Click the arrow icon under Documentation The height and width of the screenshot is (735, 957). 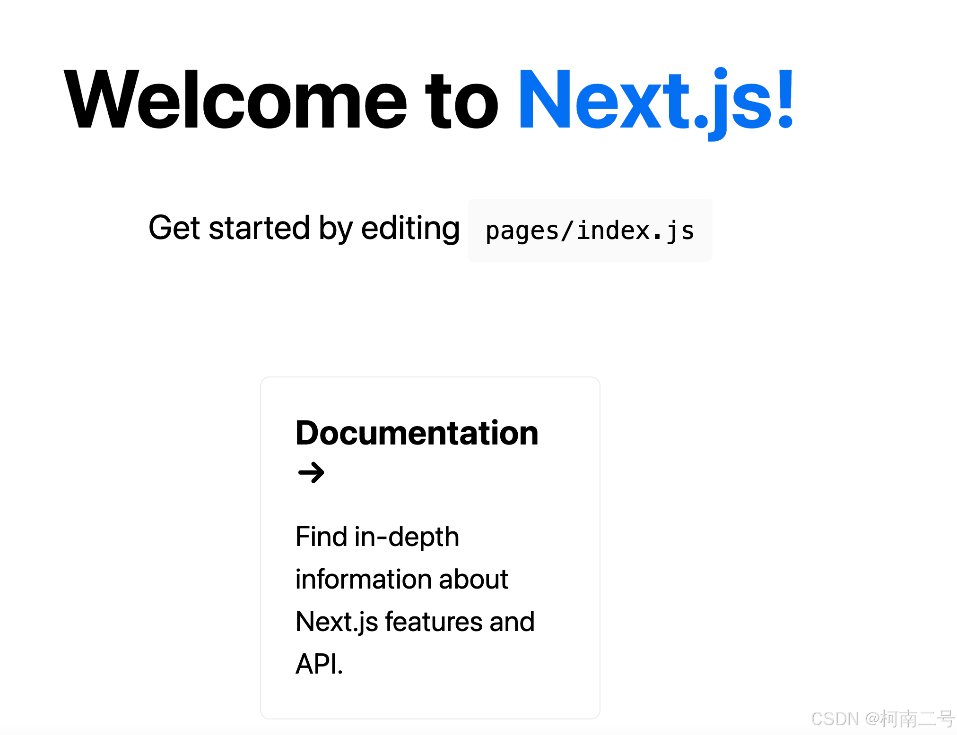pyautogui.click(x=311, y=472)
